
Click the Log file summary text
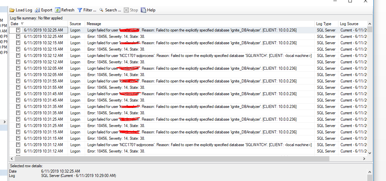coord(36,18)
